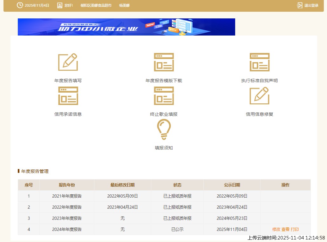Open the 终止歇业填报 icon
Screen dimensions: 327x242
164,96
